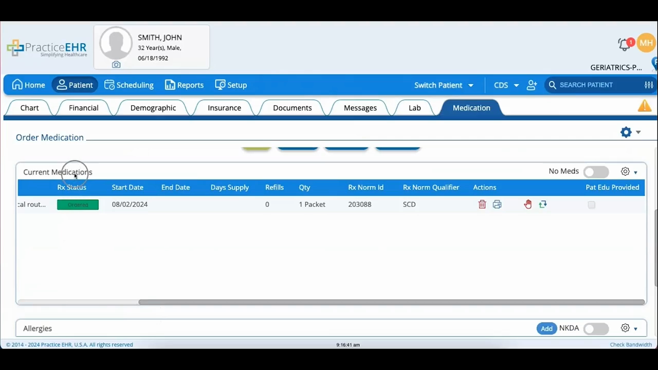
Task: Click the Refills column header
Action: (x=275, y=187)
